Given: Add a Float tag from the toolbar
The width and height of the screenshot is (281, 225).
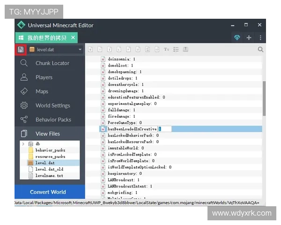Looking at the screenshot, I should [128, 49].
